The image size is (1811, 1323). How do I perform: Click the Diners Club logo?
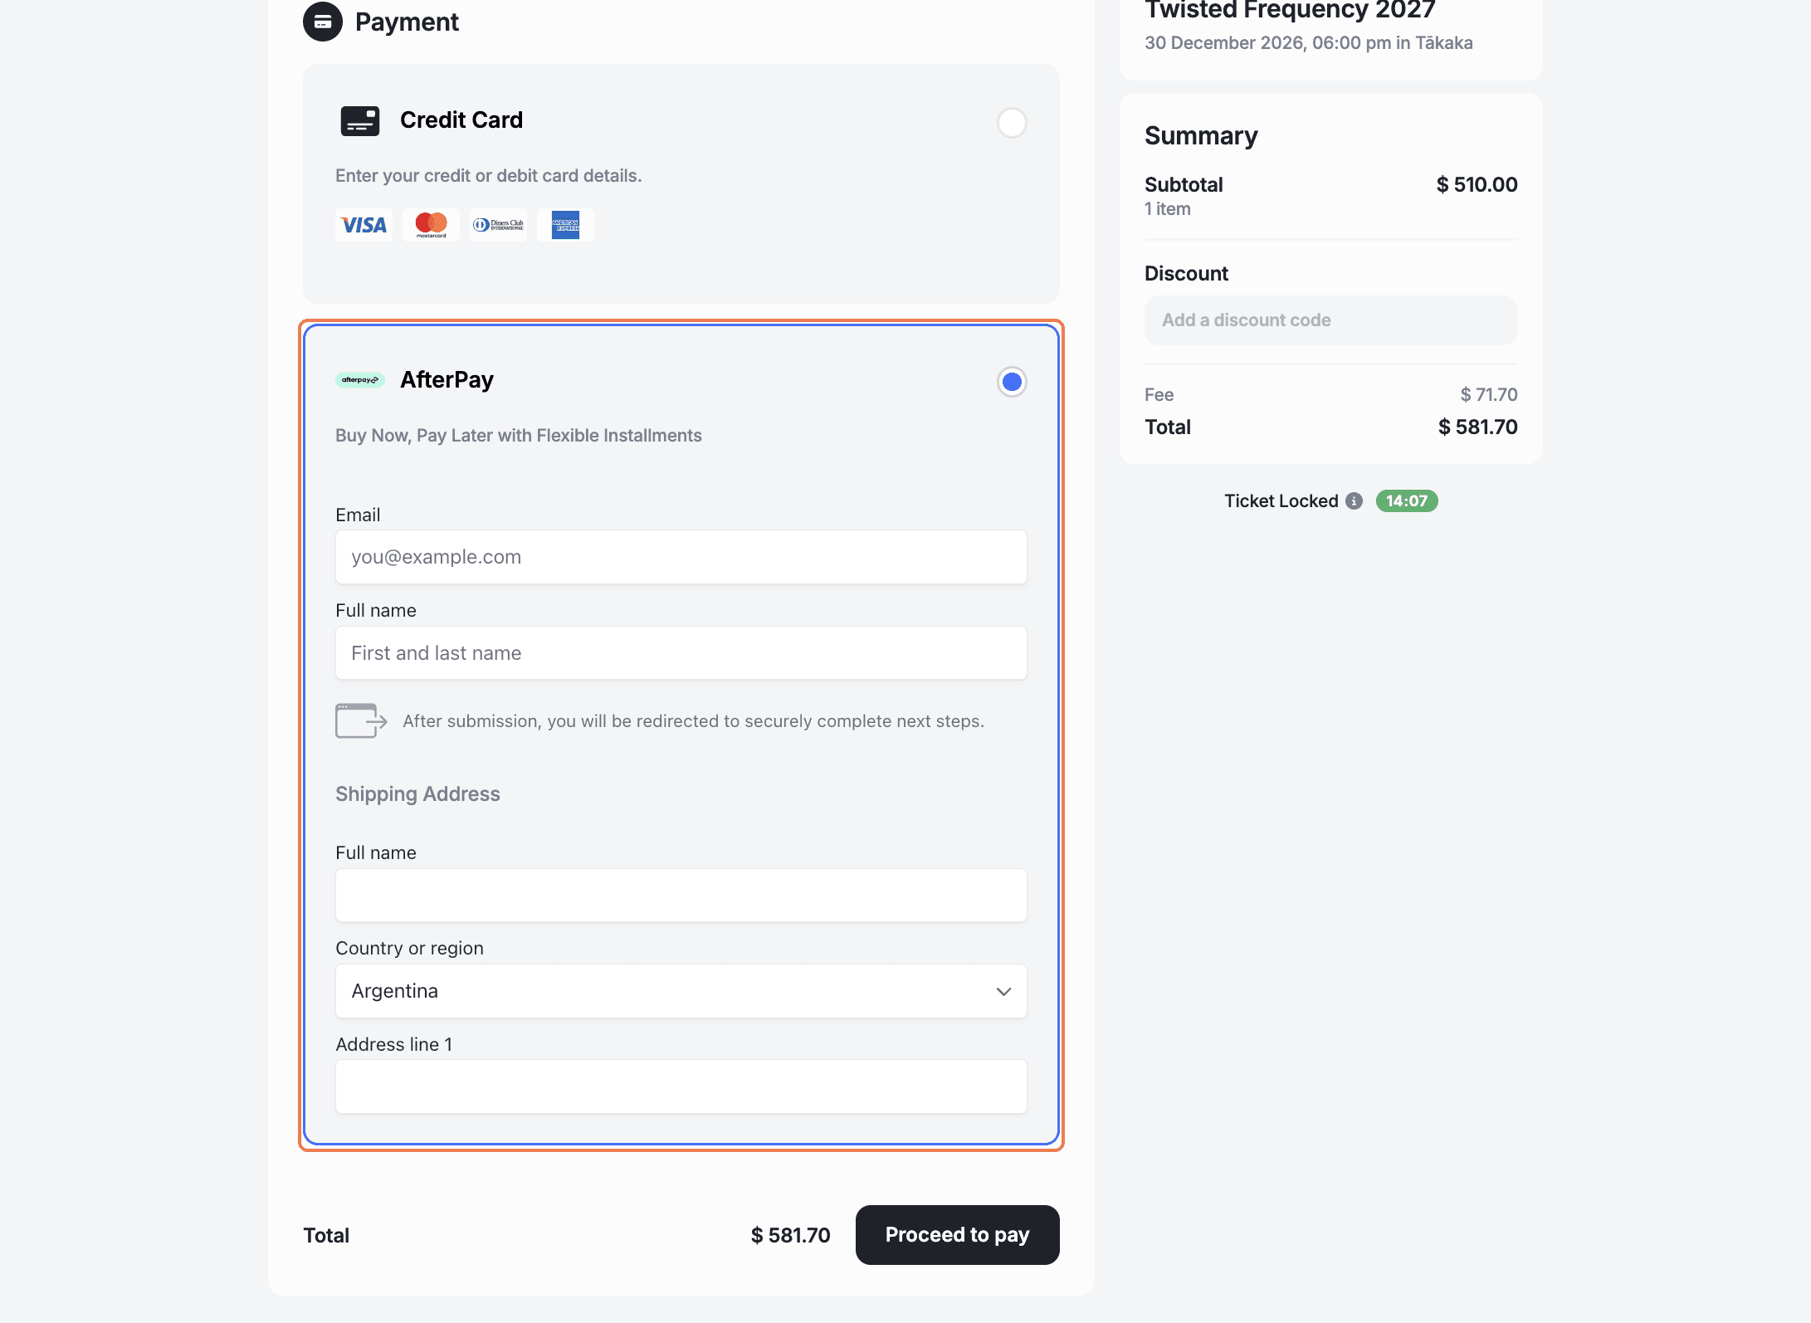tap(498, 225)
